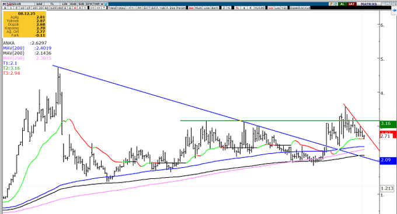The width and height of the screenshot is (397, 214).
Task: Switch chart type to Line
Action: coord(206,8)
